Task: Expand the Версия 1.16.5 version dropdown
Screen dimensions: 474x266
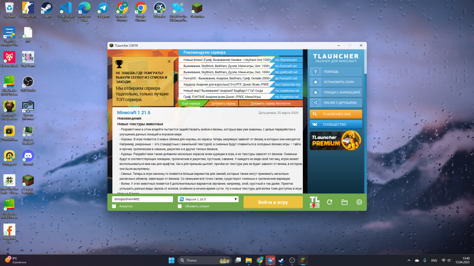Action: point(208,199)
